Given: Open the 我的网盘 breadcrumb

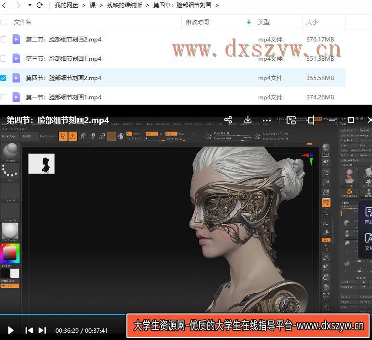Looking at the screenshot, I should [67, 5].
